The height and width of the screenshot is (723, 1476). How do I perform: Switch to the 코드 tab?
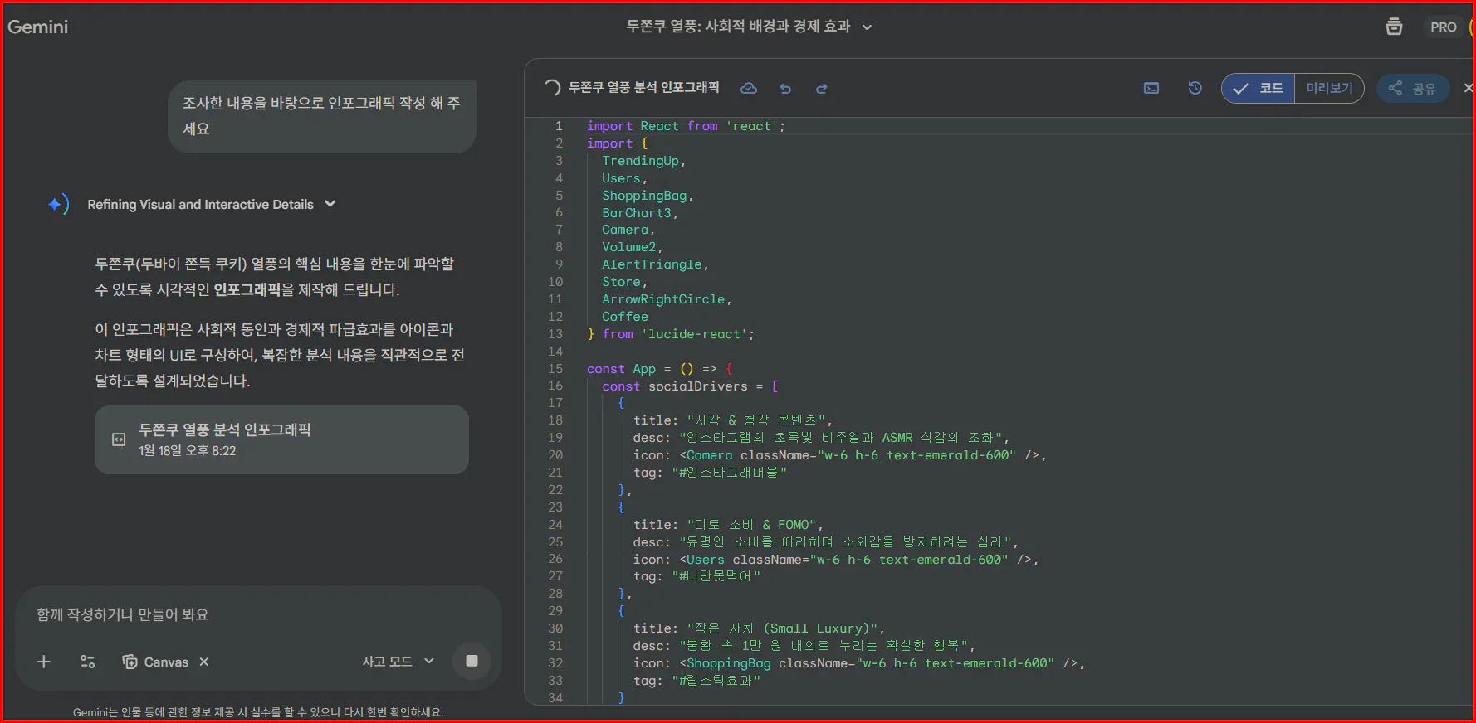[1258, 88]
